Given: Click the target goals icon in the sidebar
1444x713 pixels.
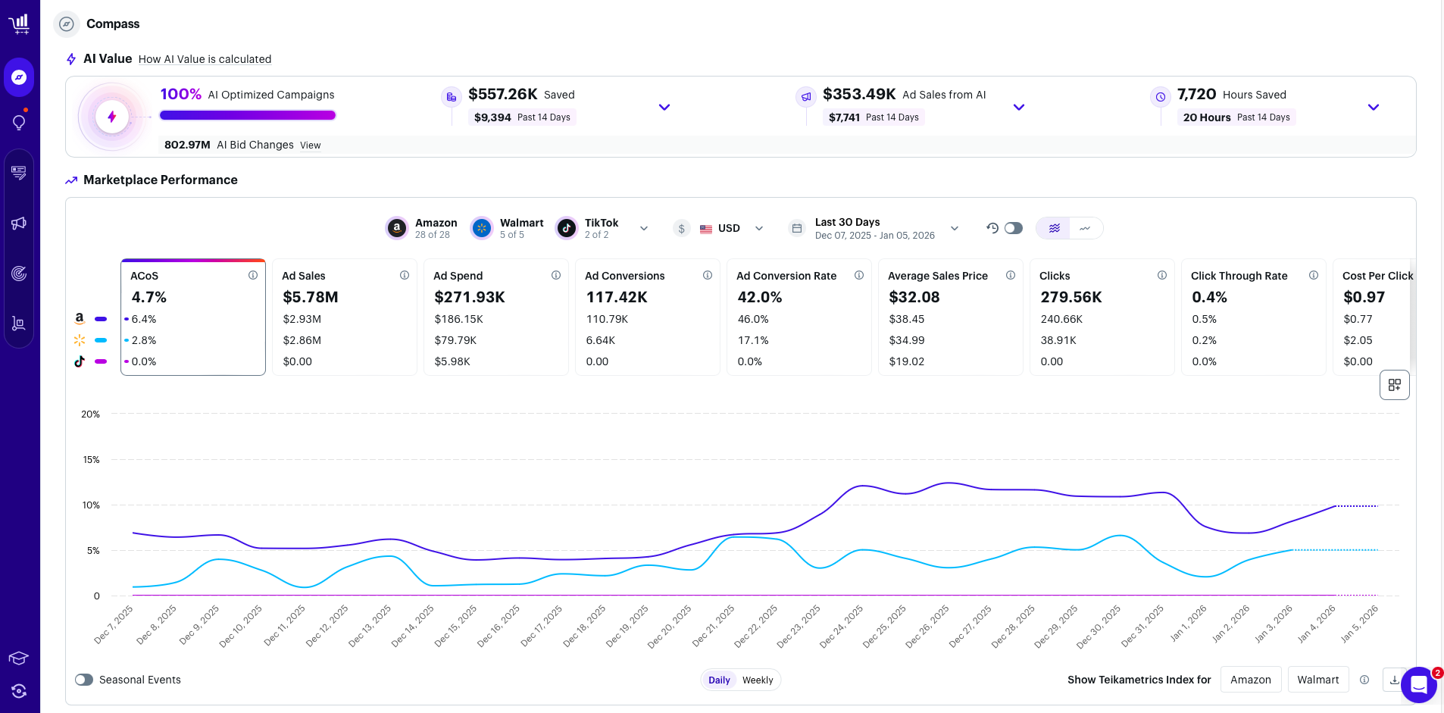Looking at the screenshot, I should [x=19, y=274].
